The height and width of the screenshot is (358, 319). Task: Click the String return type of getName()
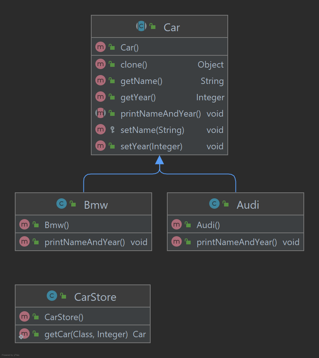tap(212, 81)
